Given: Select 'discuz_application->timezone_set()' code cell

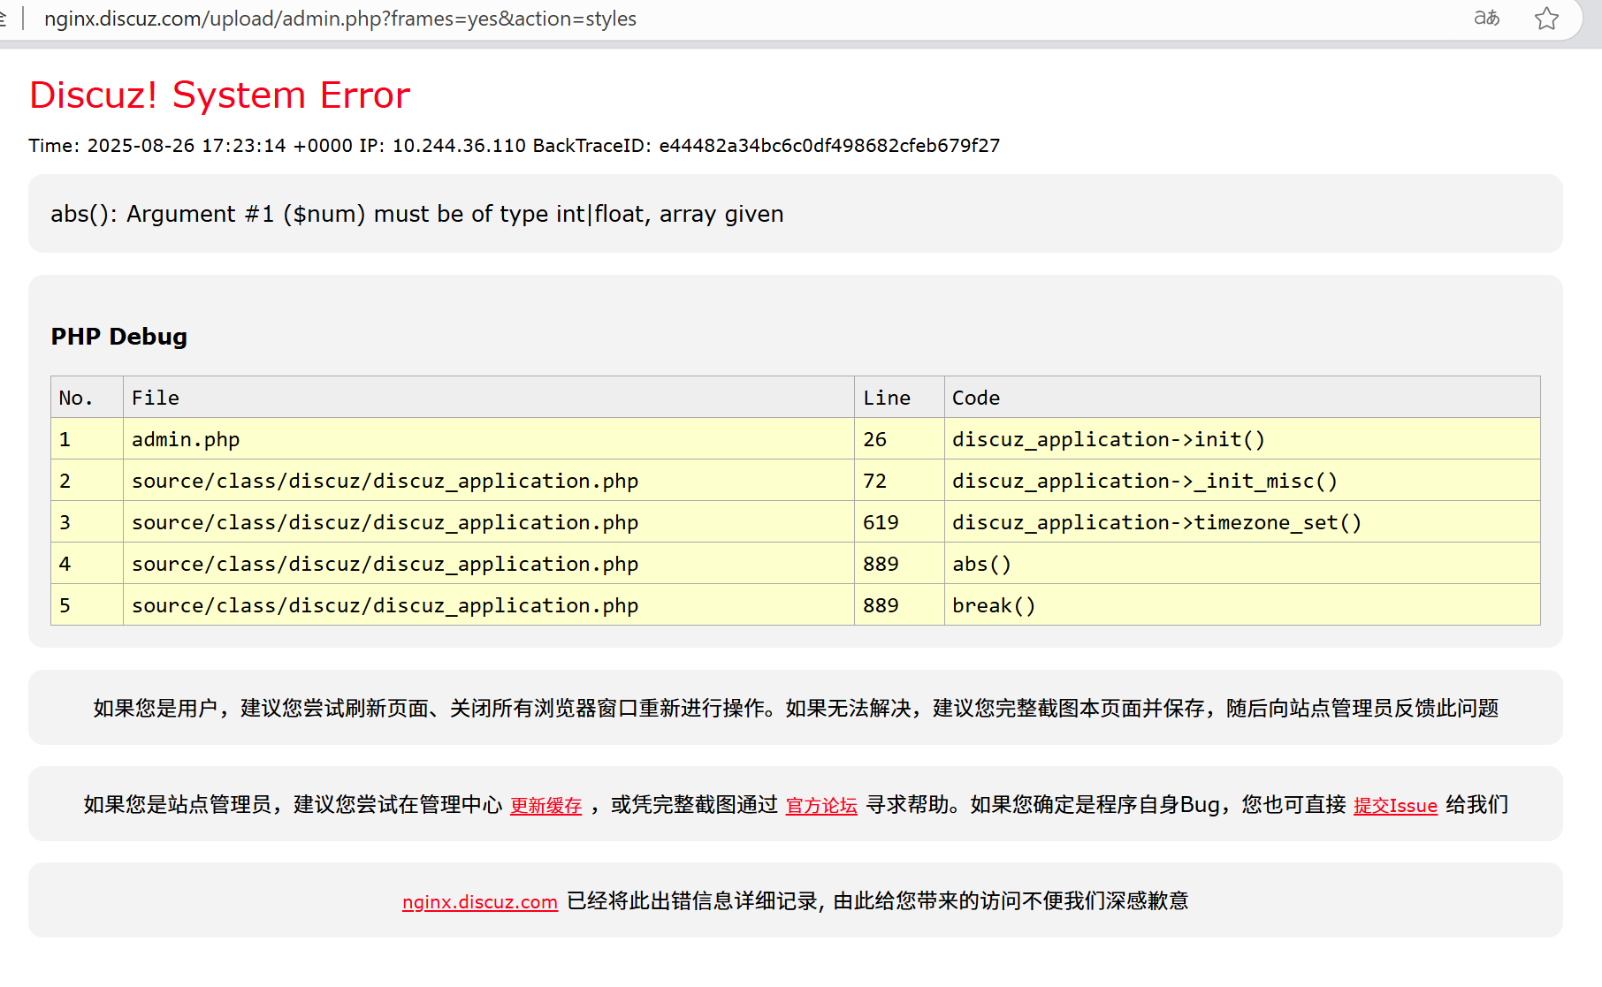Looking at the screenshot, I should click(1242, 522).
